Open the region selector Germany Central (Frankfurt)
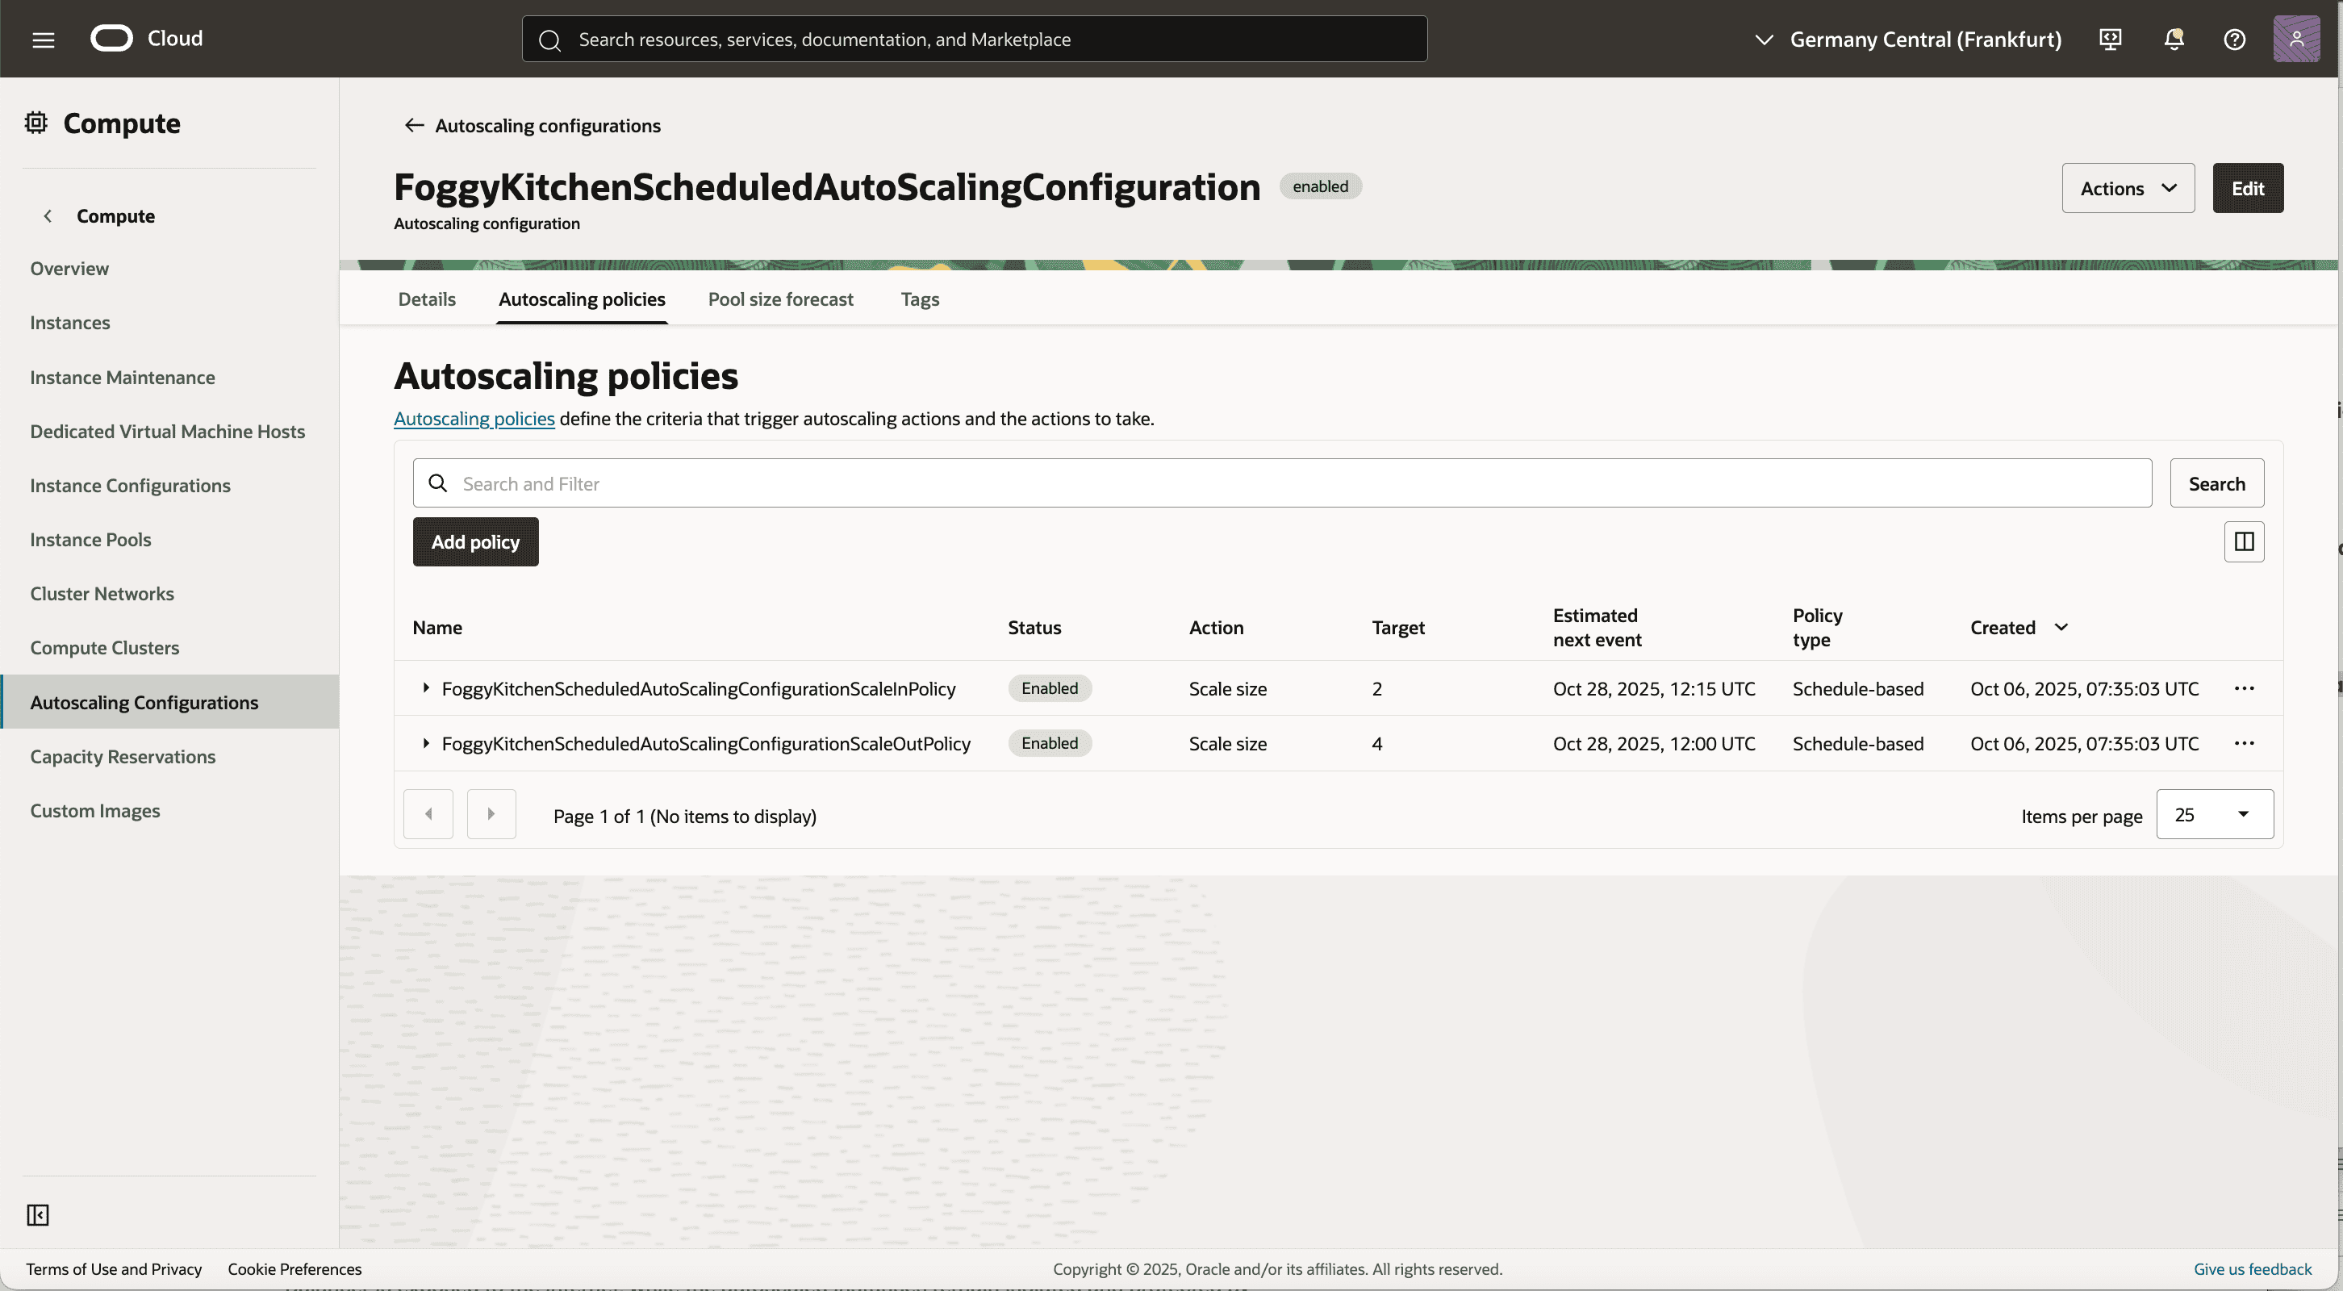The height and width of the screenshot is (1291, 2343). (1907, 39)
